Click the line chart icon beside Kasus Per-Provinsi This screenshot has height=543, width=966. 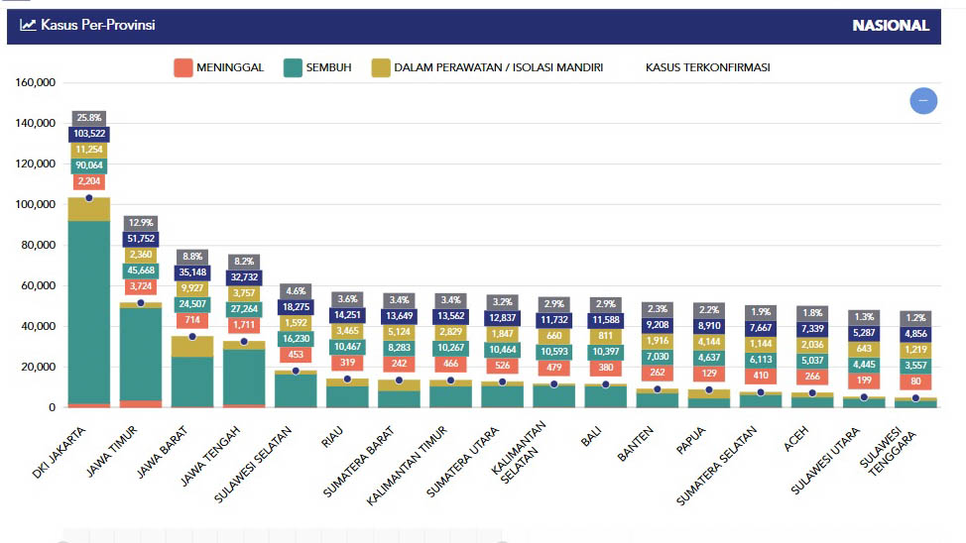(x=28, y=26)
